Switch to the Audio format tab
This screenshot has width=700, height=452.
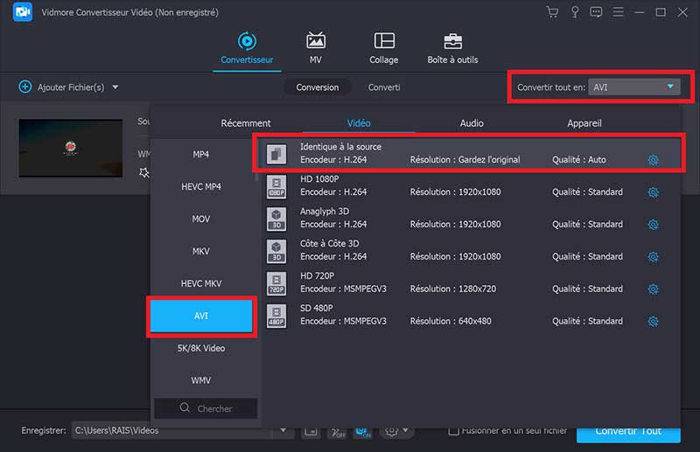(472, 123)
